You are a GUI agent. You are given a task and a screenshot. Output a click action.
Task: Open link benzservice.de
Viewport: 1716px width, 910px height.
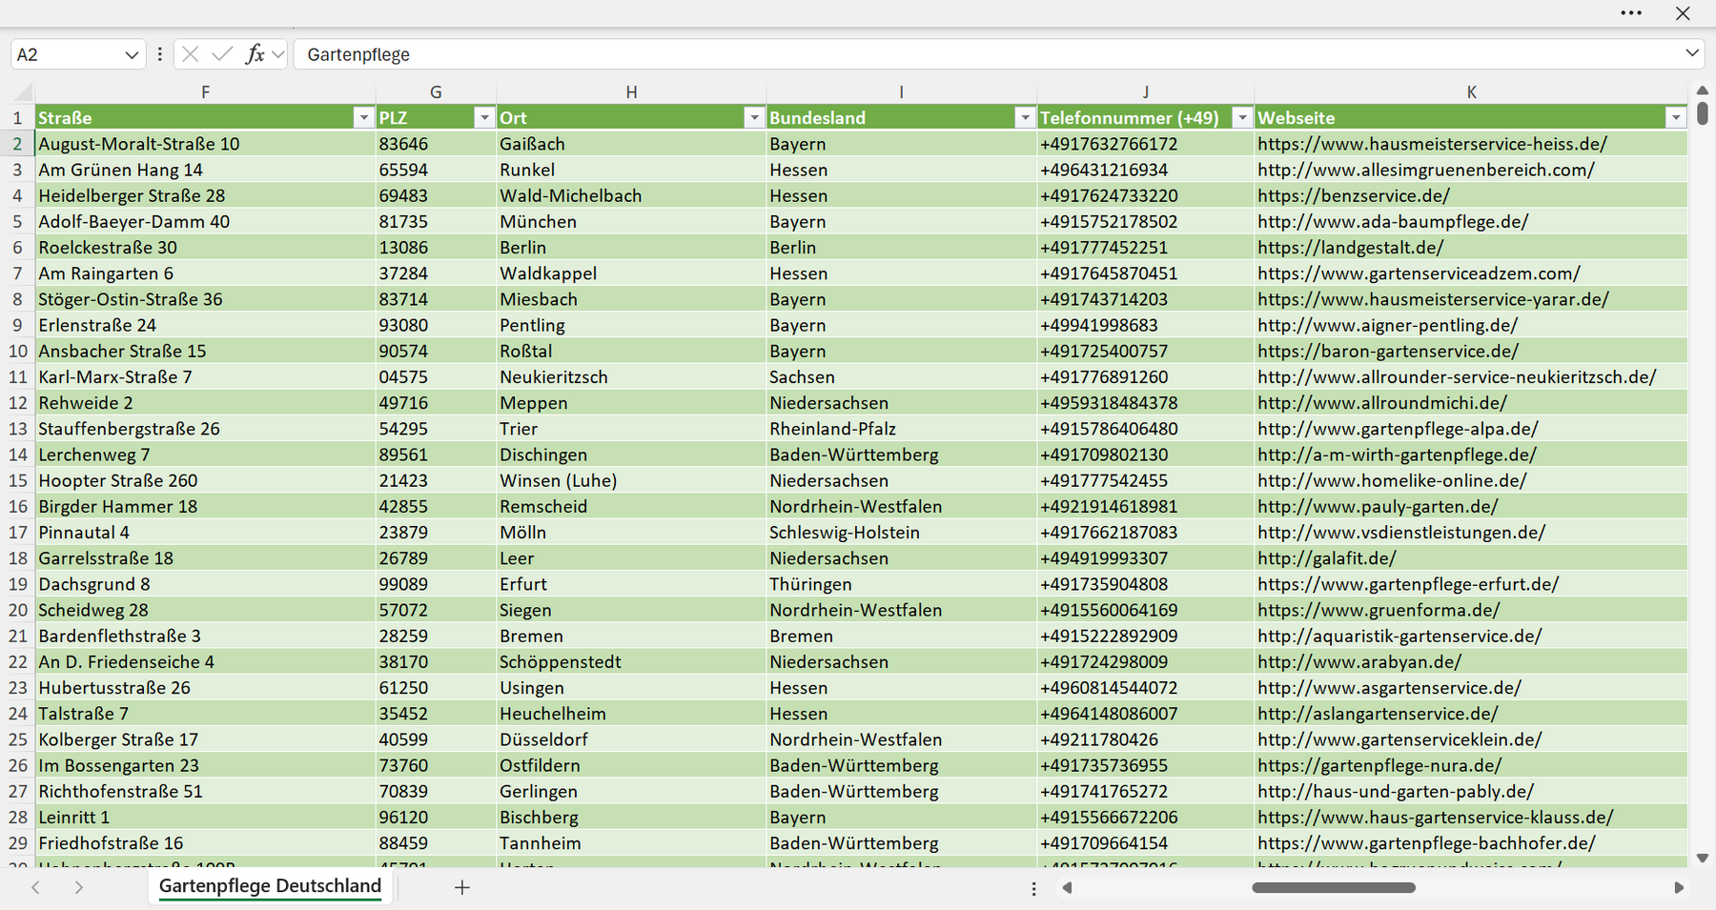(x=1353, y=195)
